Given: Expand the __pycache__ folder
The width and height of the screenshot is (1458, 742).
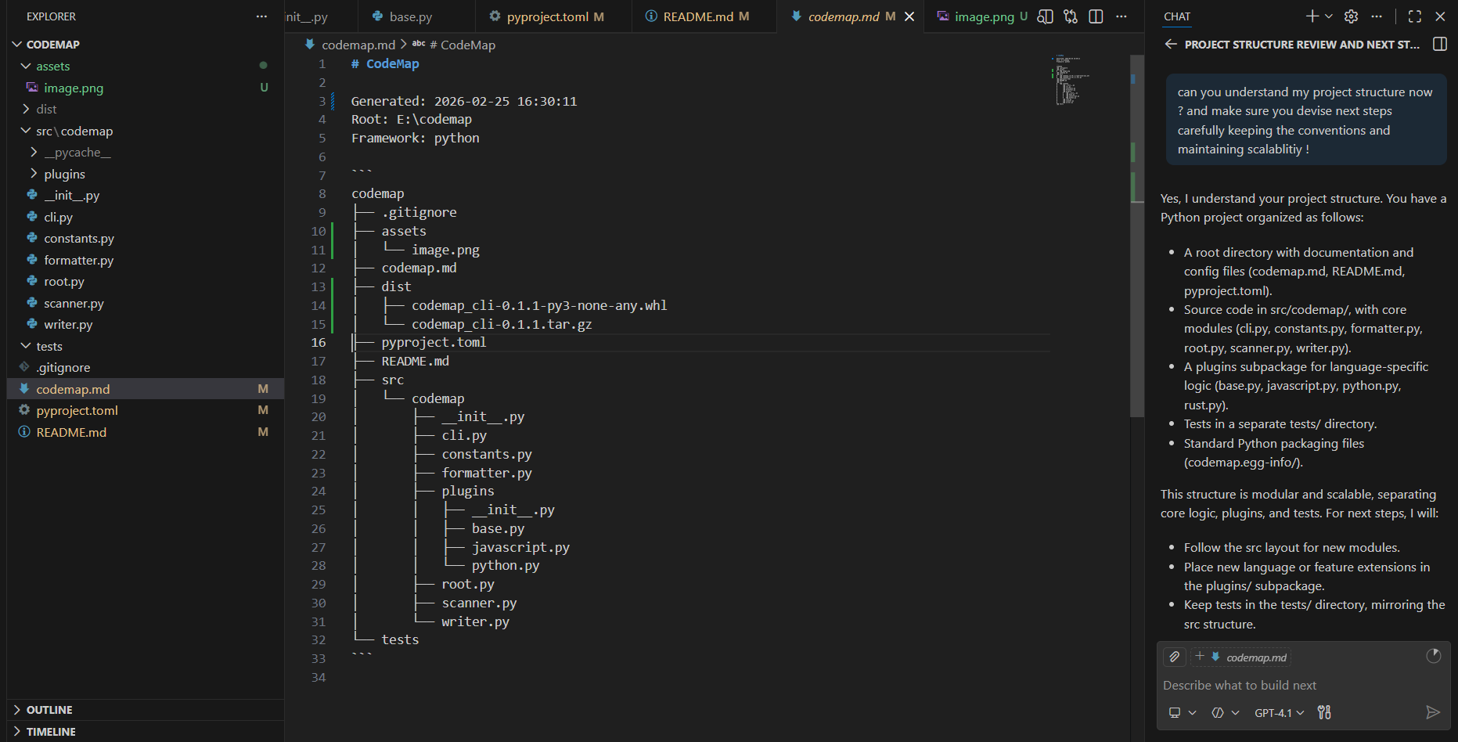Looking at the screenshot, I should point(34,152).
